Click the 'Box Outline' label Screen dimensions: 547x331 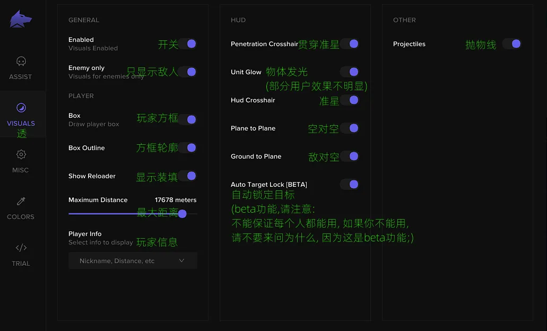86,148
